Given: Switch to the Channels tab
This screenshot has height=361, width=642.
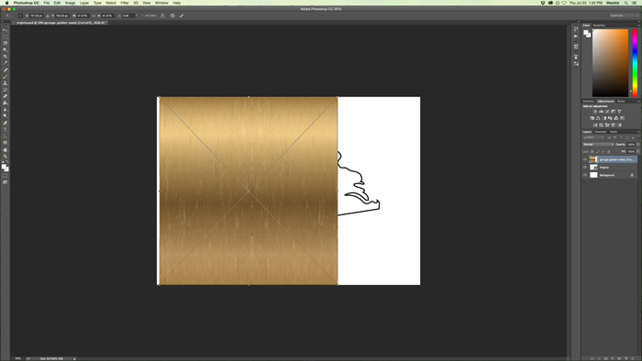Looking at the screenshot, I should click(600, 132).
